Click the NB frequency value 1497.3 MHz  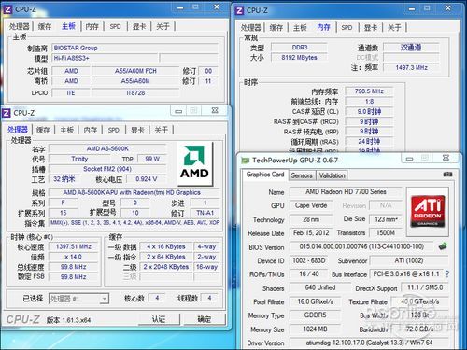[x=412, y=67]
